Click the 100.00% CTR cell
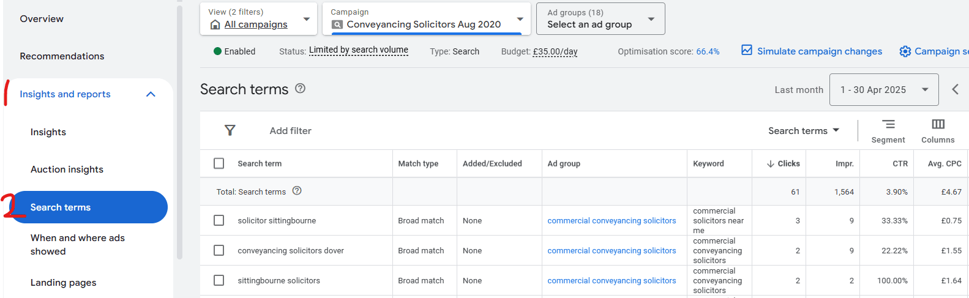This screenshot has height=298, width=969. [892, 280]
